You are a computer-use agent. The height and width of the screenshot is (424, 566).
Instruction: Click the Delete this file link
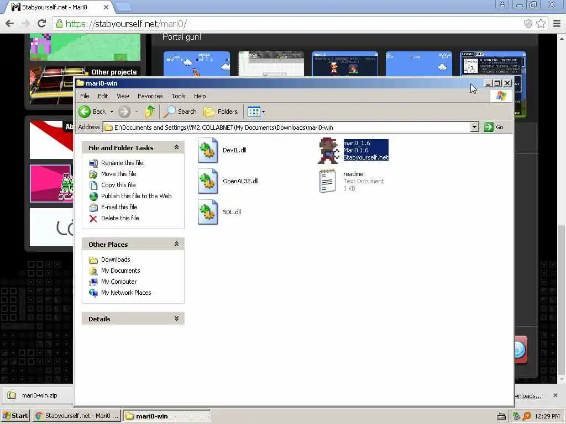[x=120, y=218]
